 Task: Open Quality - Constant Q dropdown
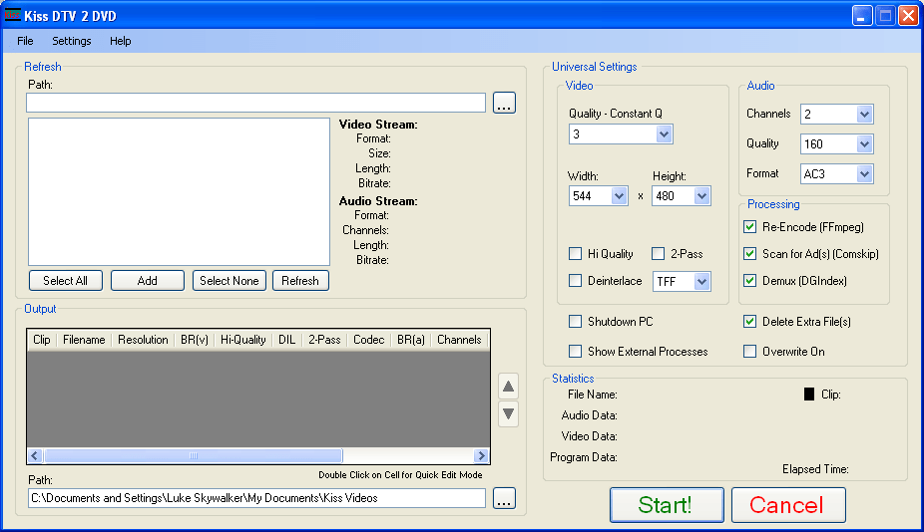pyautogui.click(x=664, y=134)
